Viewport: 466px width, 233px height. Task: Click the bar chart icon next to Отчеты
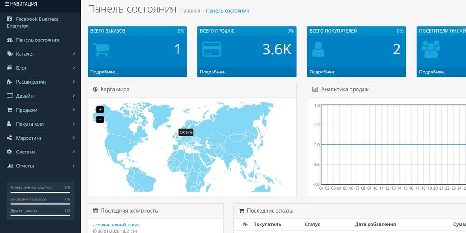10,166
